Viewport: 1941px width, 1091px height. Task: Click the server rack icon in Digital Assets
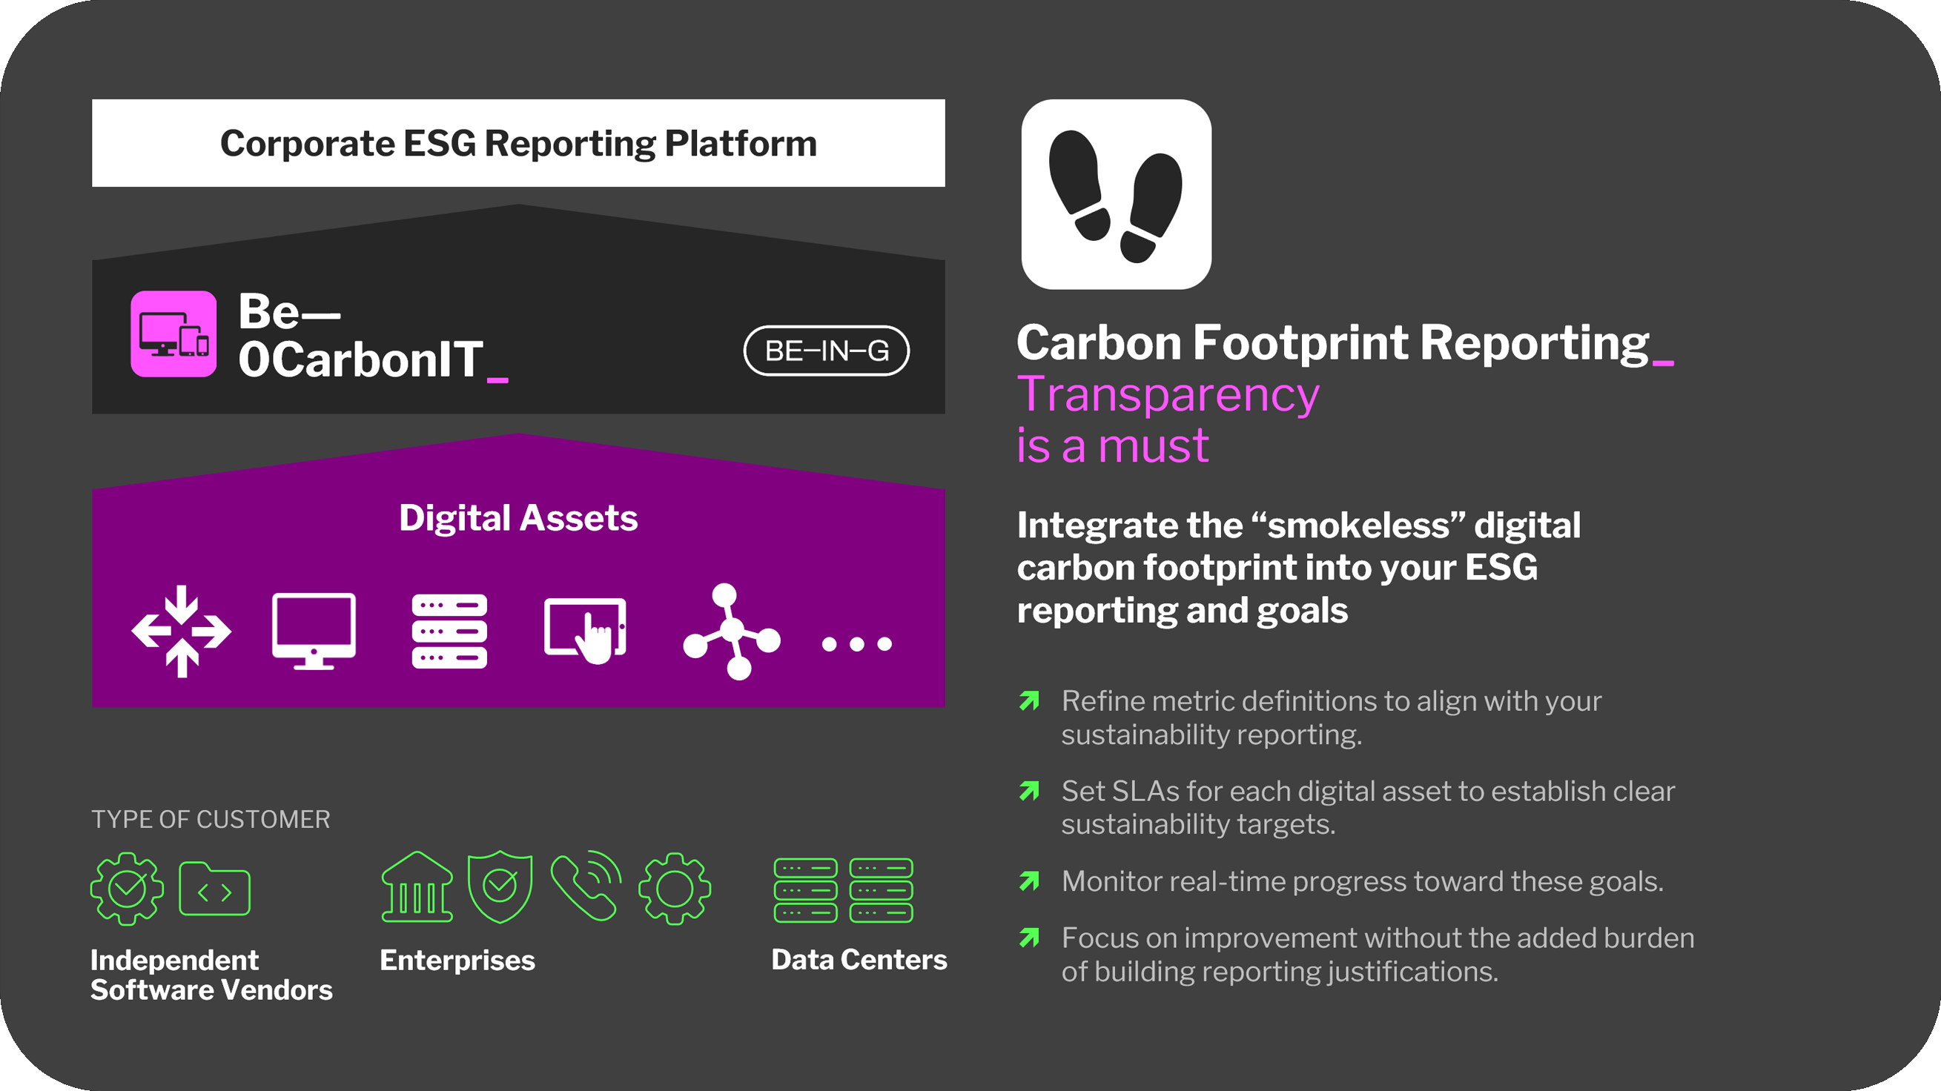(449, 631)
